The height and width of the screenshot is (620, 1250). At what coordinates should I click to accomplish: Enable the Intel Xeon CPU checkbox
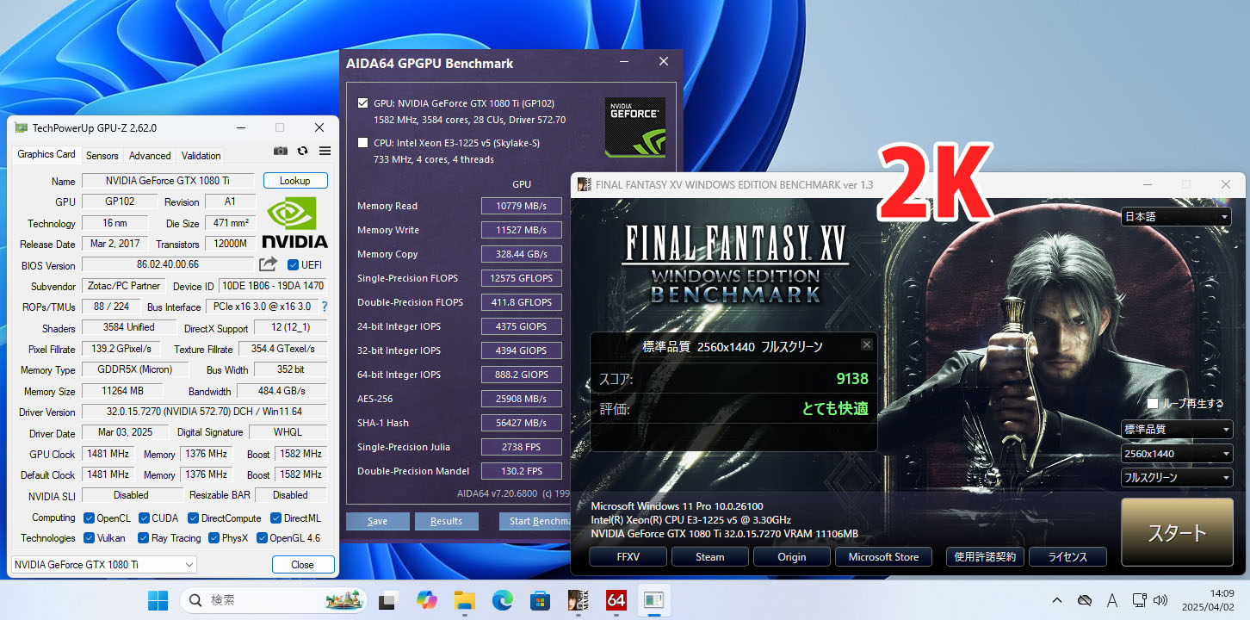pos(362,143)
